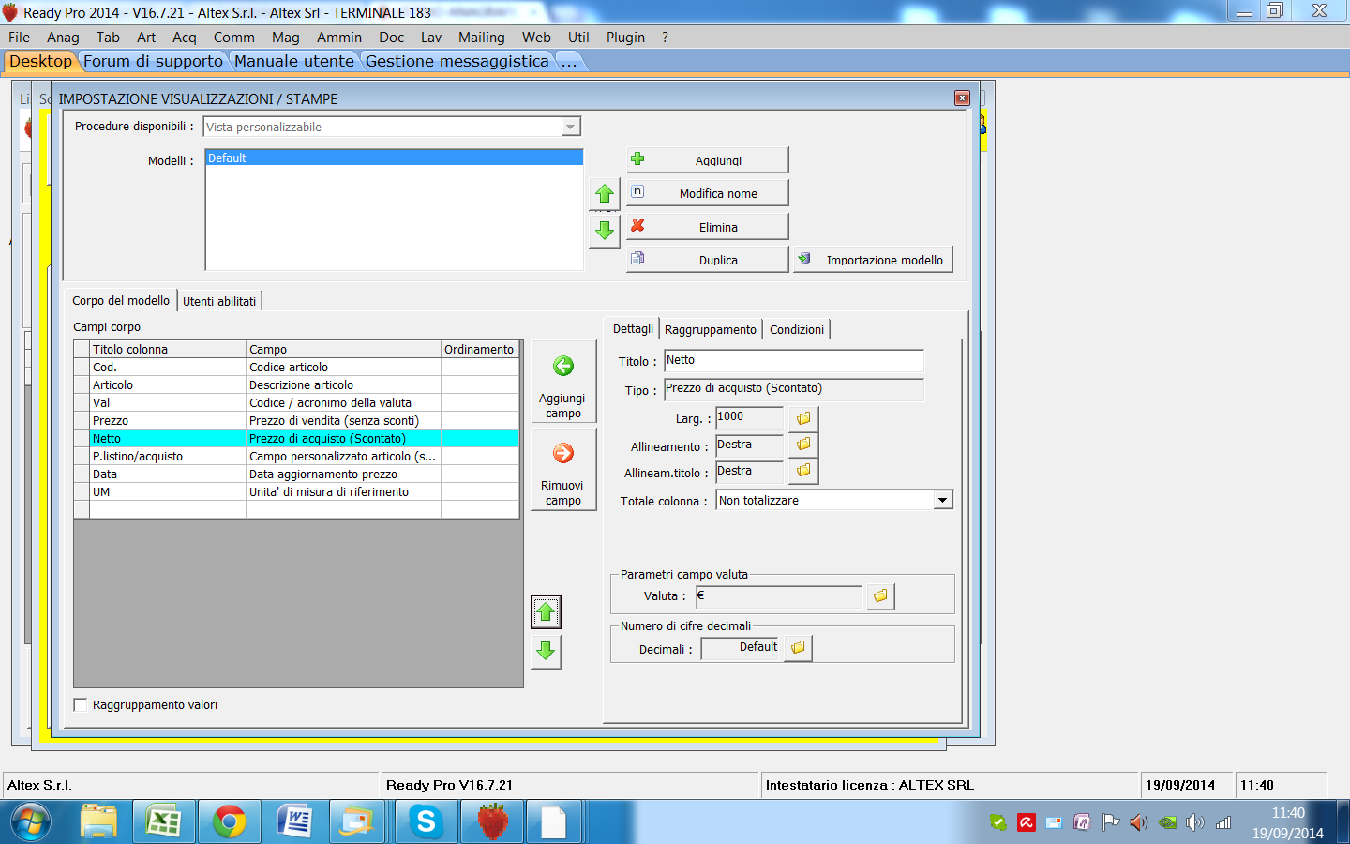Open the File menu
The height and width of the screenshot is (844, 1350).
pos(19,38)
